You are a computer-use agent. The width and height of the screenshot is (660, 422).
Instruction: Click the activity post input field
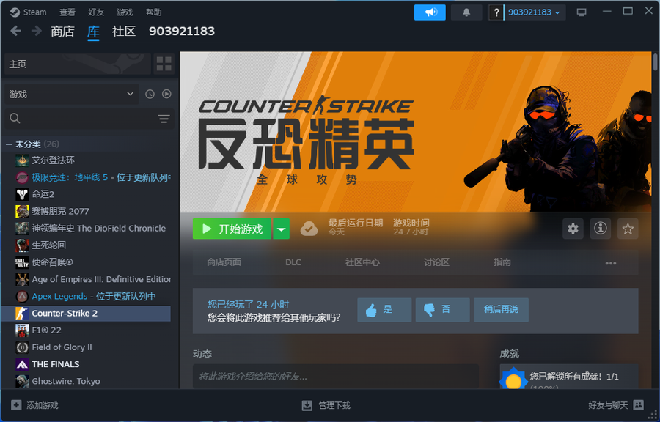point(335,376)
